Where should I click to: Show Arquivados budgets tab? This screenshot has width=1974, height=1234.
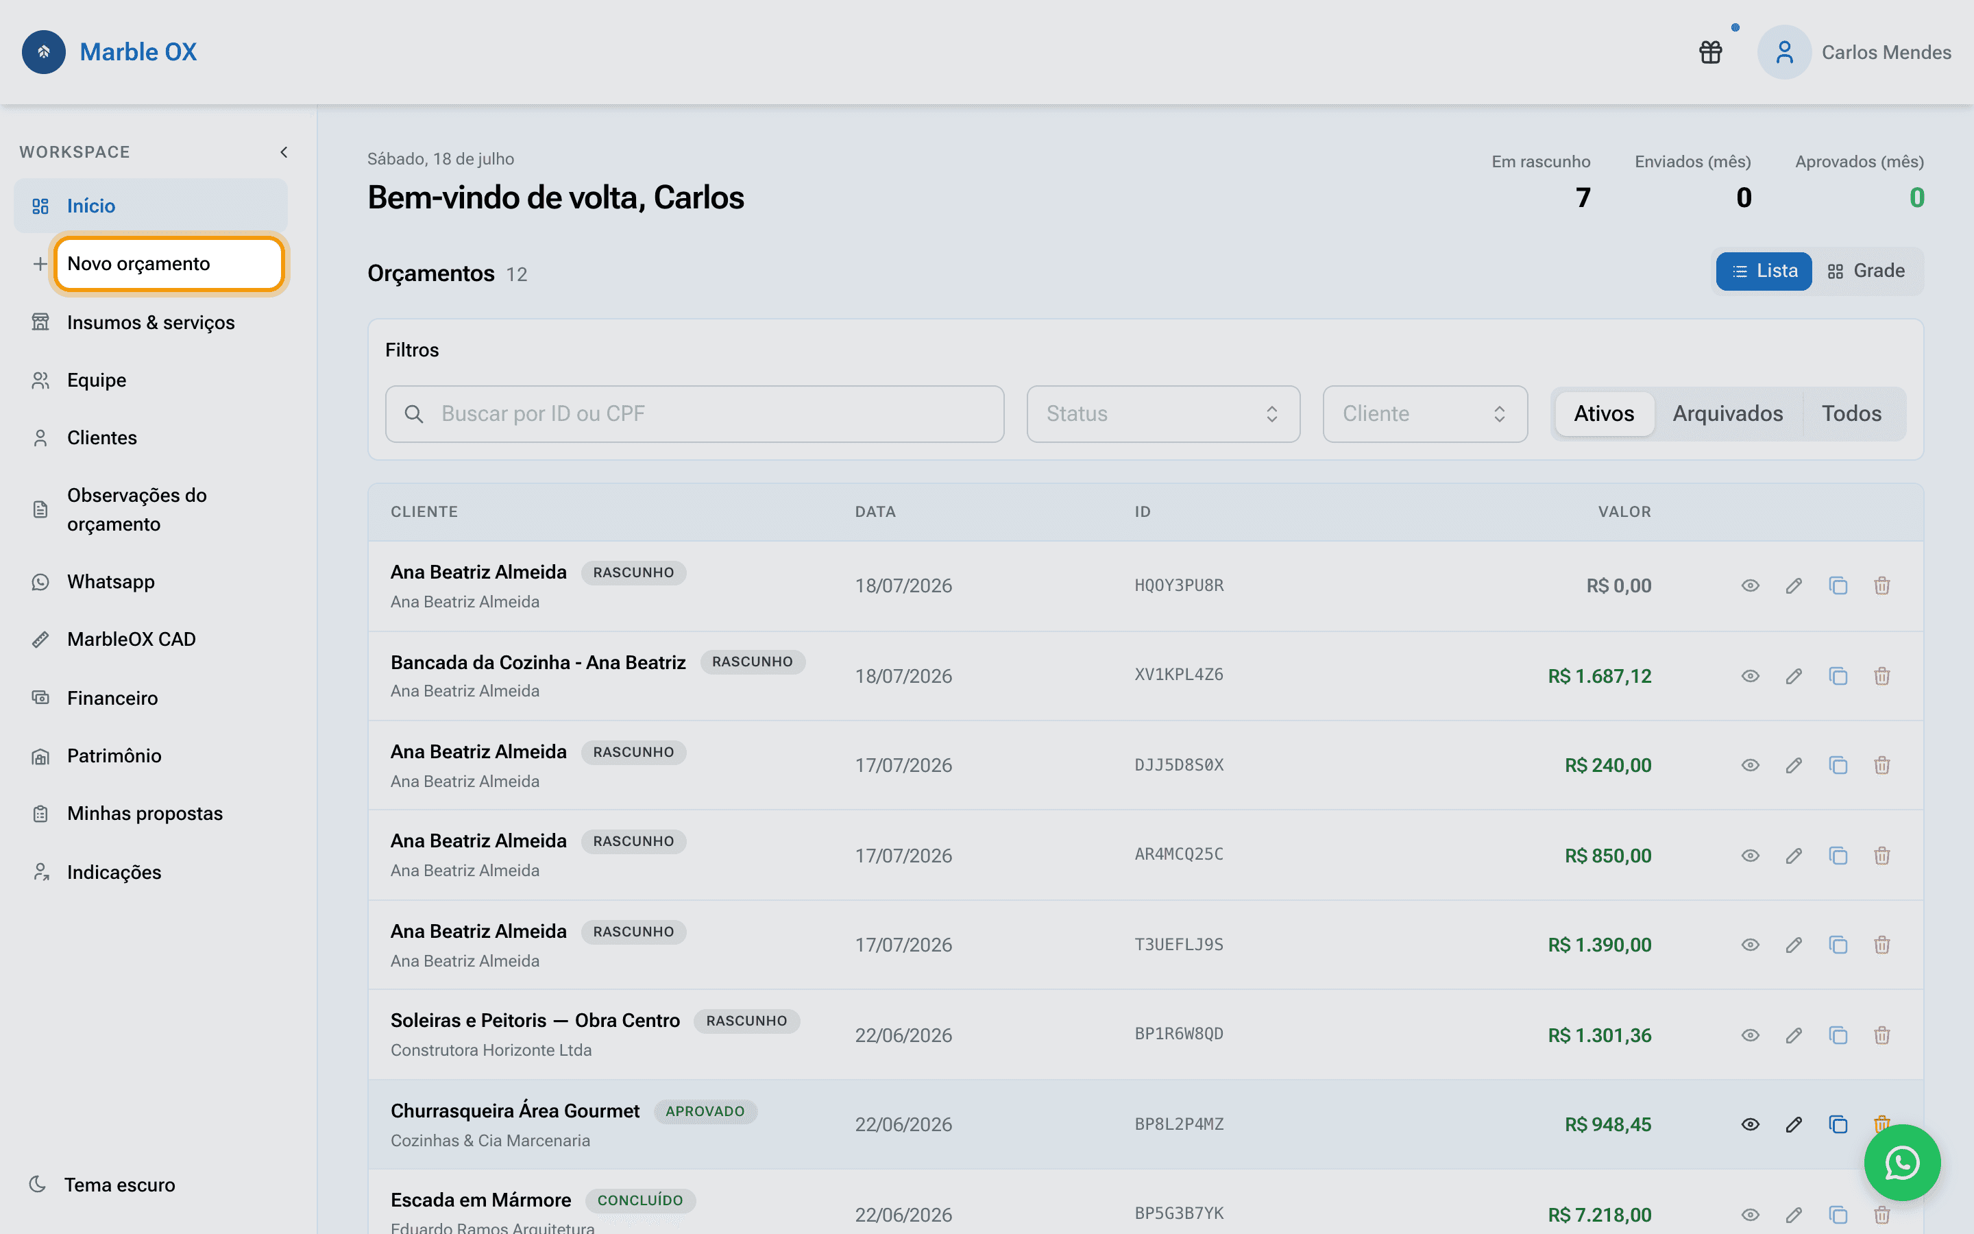coord(1728,414)
